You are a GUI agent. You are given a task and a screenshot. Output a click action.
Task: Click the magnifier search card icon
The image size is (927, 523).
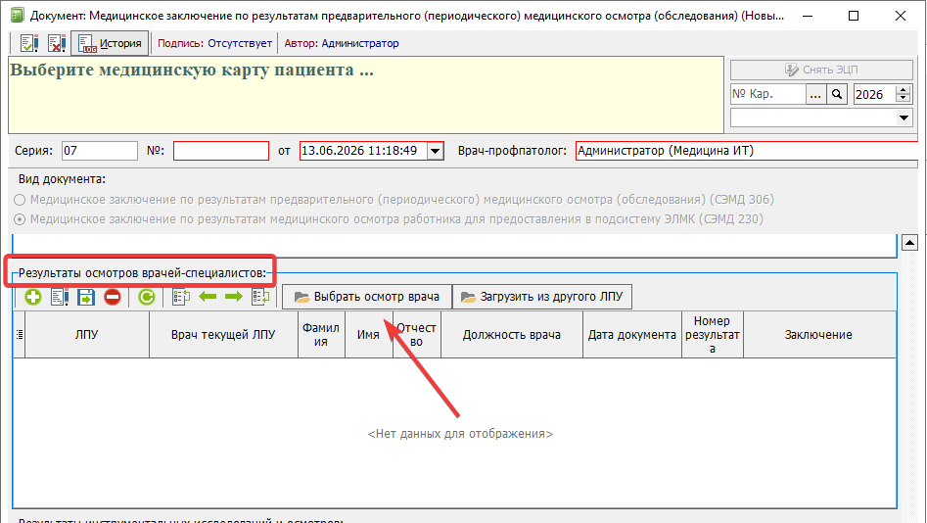pos(837,94)
